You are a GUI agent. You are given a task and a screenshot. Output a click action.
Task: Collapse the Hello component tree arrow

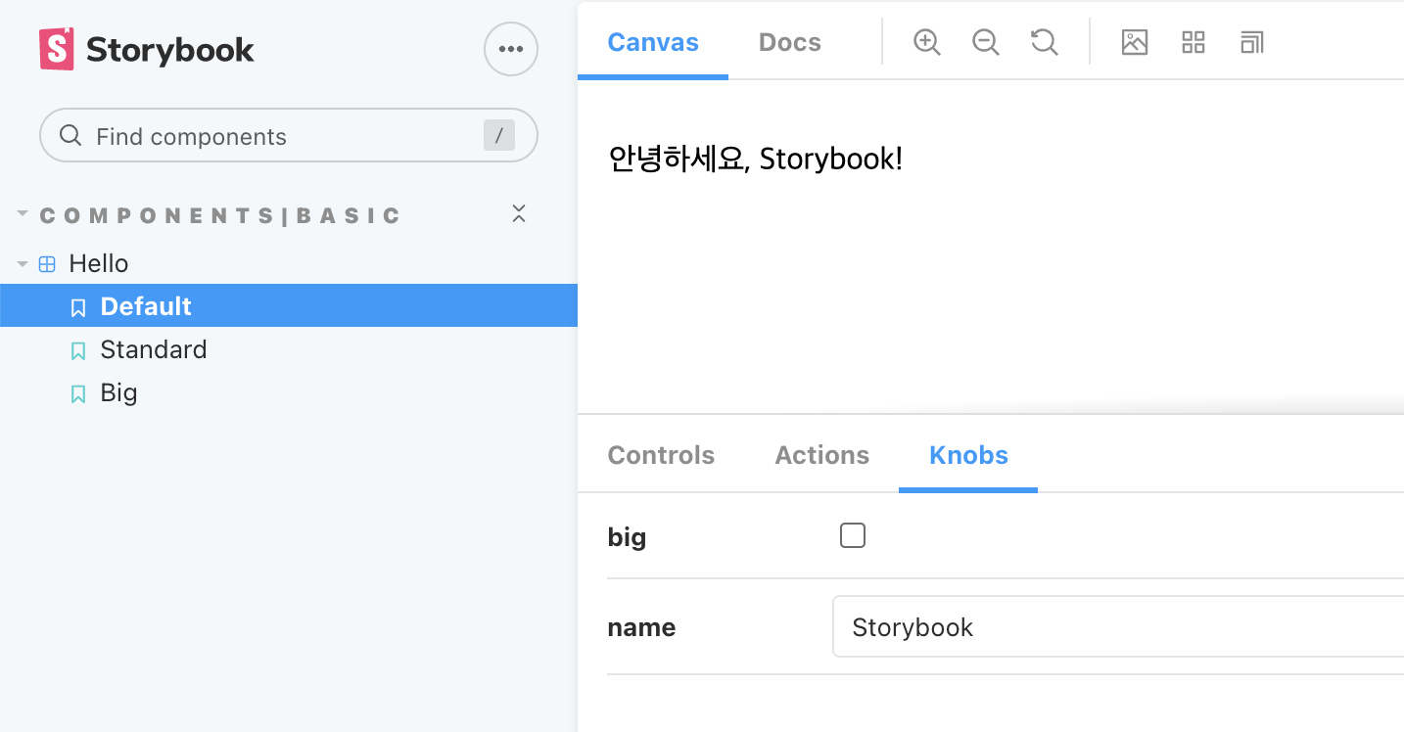(23, 264)
